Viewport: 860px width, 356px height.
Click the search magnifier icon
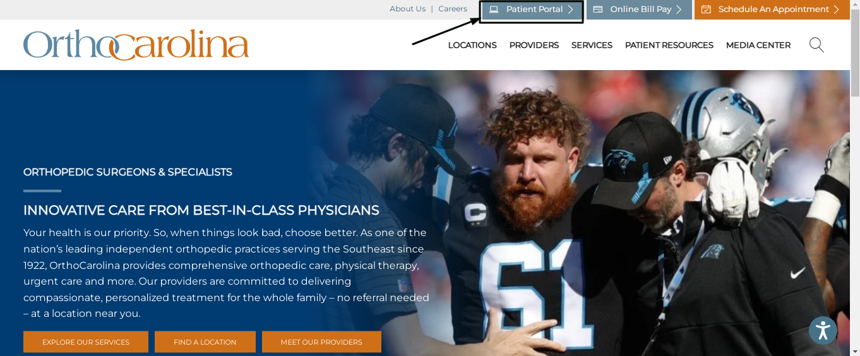click(x=816, y=45)
